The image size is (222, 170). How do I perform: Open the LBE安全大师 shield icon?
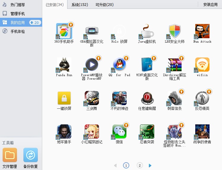tap(174, 31)
